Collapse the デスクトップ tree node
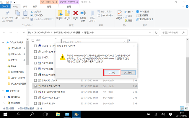Viewport: 189px width, 118px height. click(3, 91)
